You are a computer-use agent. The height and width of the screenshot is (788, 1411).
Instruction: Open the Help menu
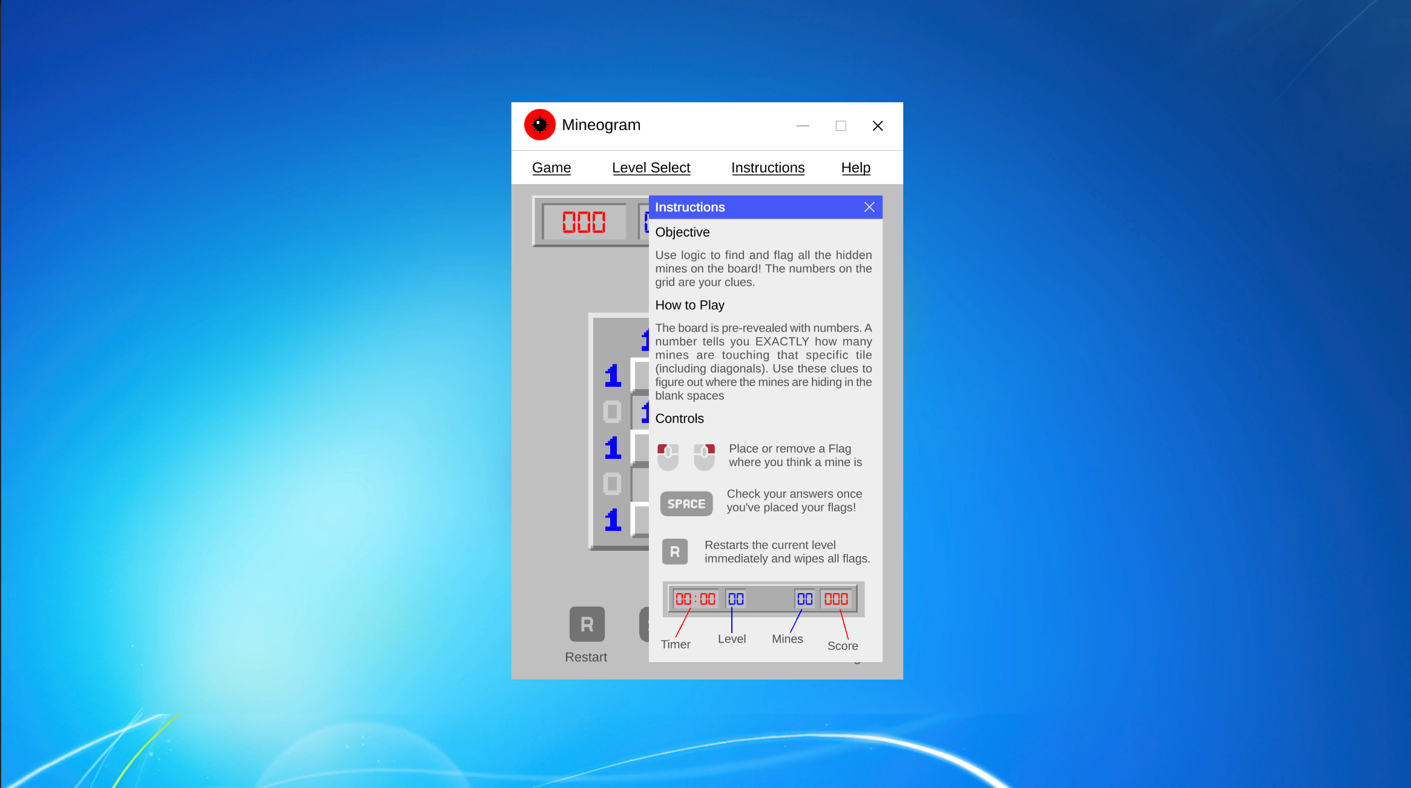point(855,168)
